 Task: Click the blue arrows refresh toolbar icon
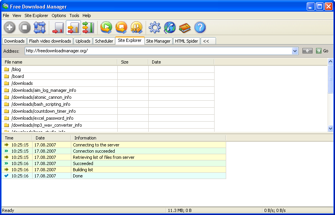coord(40,28)
